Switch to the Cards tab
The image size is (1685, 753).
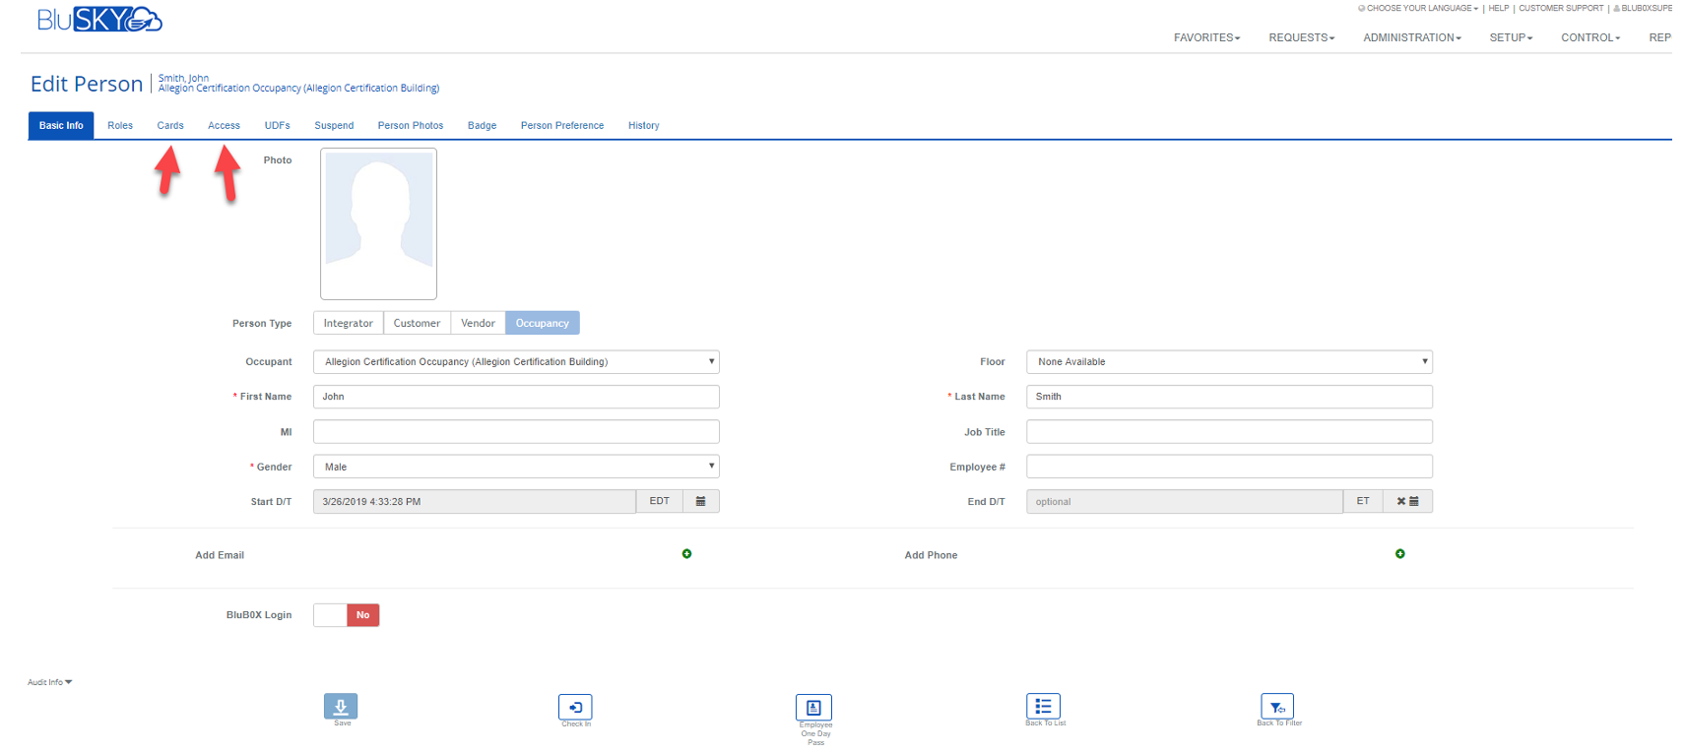click(170, 125)
